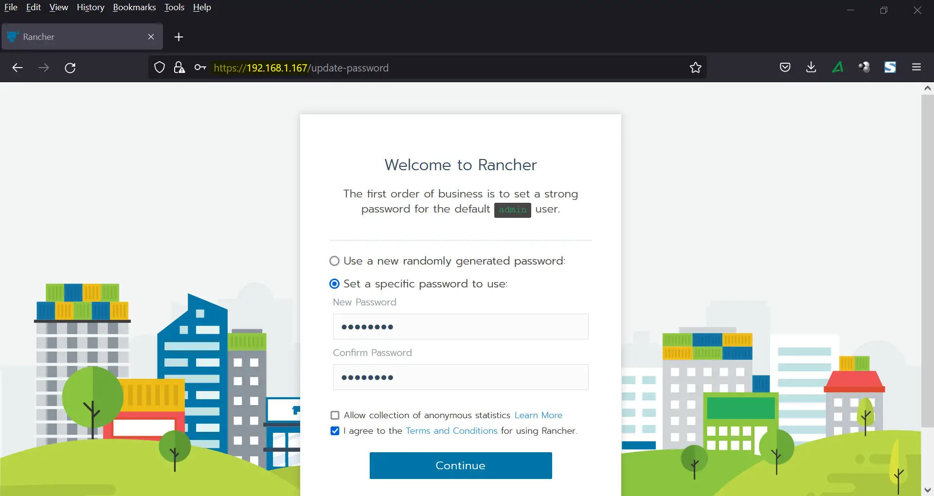934x496 pixels.
Task: Click the forward navigation arrow
Action: point(44,68)
